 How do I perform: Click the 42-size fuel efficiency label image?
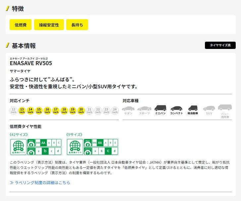coord(36,147)
